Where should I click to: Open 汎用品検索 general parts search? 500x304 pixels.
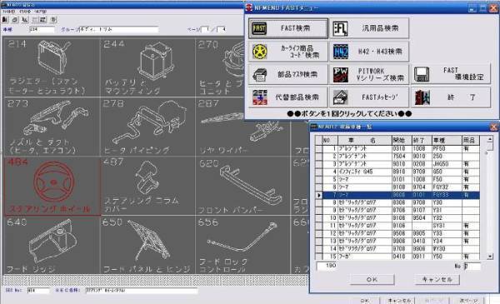369,28
